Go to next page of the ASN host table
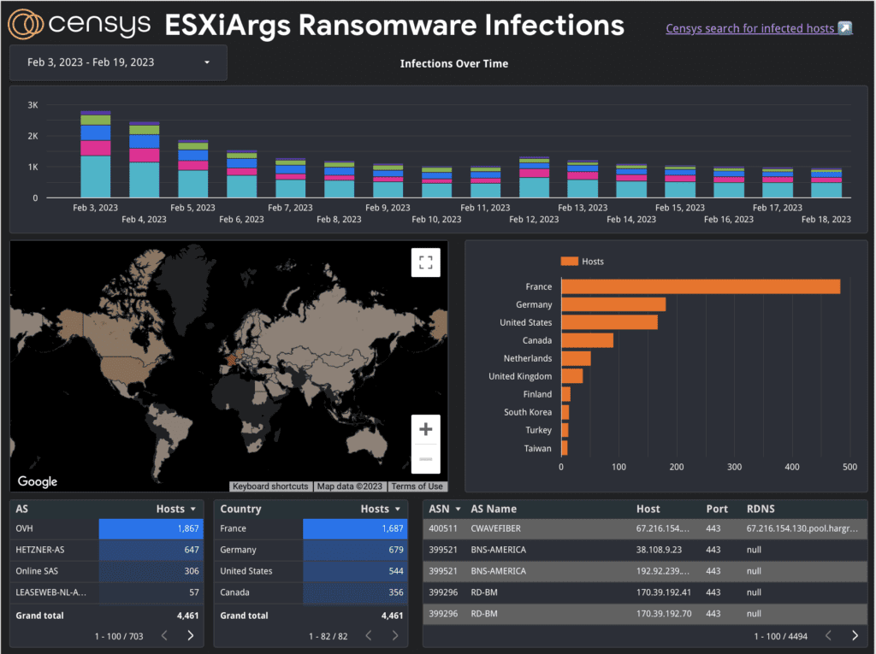The height and width of the screenshot is (654, 876). point(854,635)
